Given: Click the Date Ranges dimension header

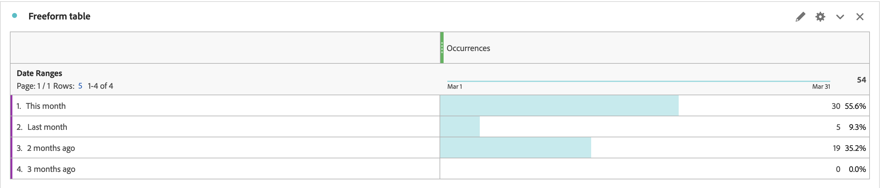Looking at the screenshot, I should 39,73.
